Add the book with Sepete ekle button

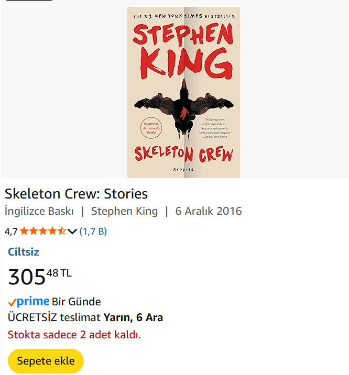[x=46, y=361]
